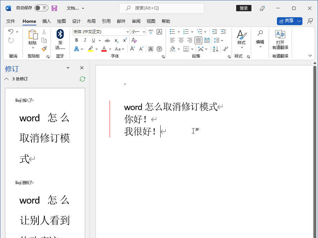Switch to 布局 tab

point(91,21)
